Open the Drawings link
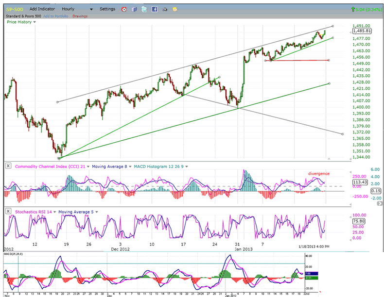Viewport: 384px width, 297px height. point(80,16)
